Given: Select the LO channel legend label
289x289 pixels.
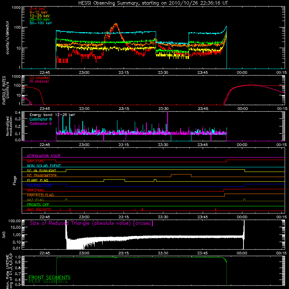Looking at the screenshot, I should 40,78.
